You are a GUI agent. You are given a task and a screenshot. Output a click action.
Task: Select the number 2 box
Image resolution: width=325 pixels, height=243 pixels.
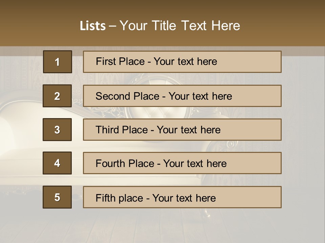coord(57,96)
